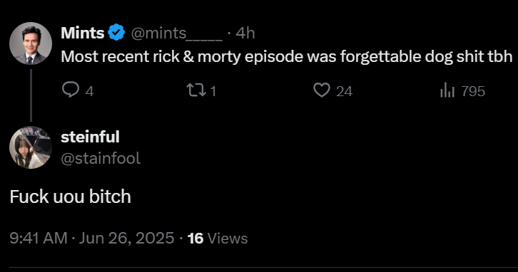Click the blue verified checkmark badge
Image resolution: width=518 pixels, height=272 pixels.
pyautogui.click(x=116, y=32)
